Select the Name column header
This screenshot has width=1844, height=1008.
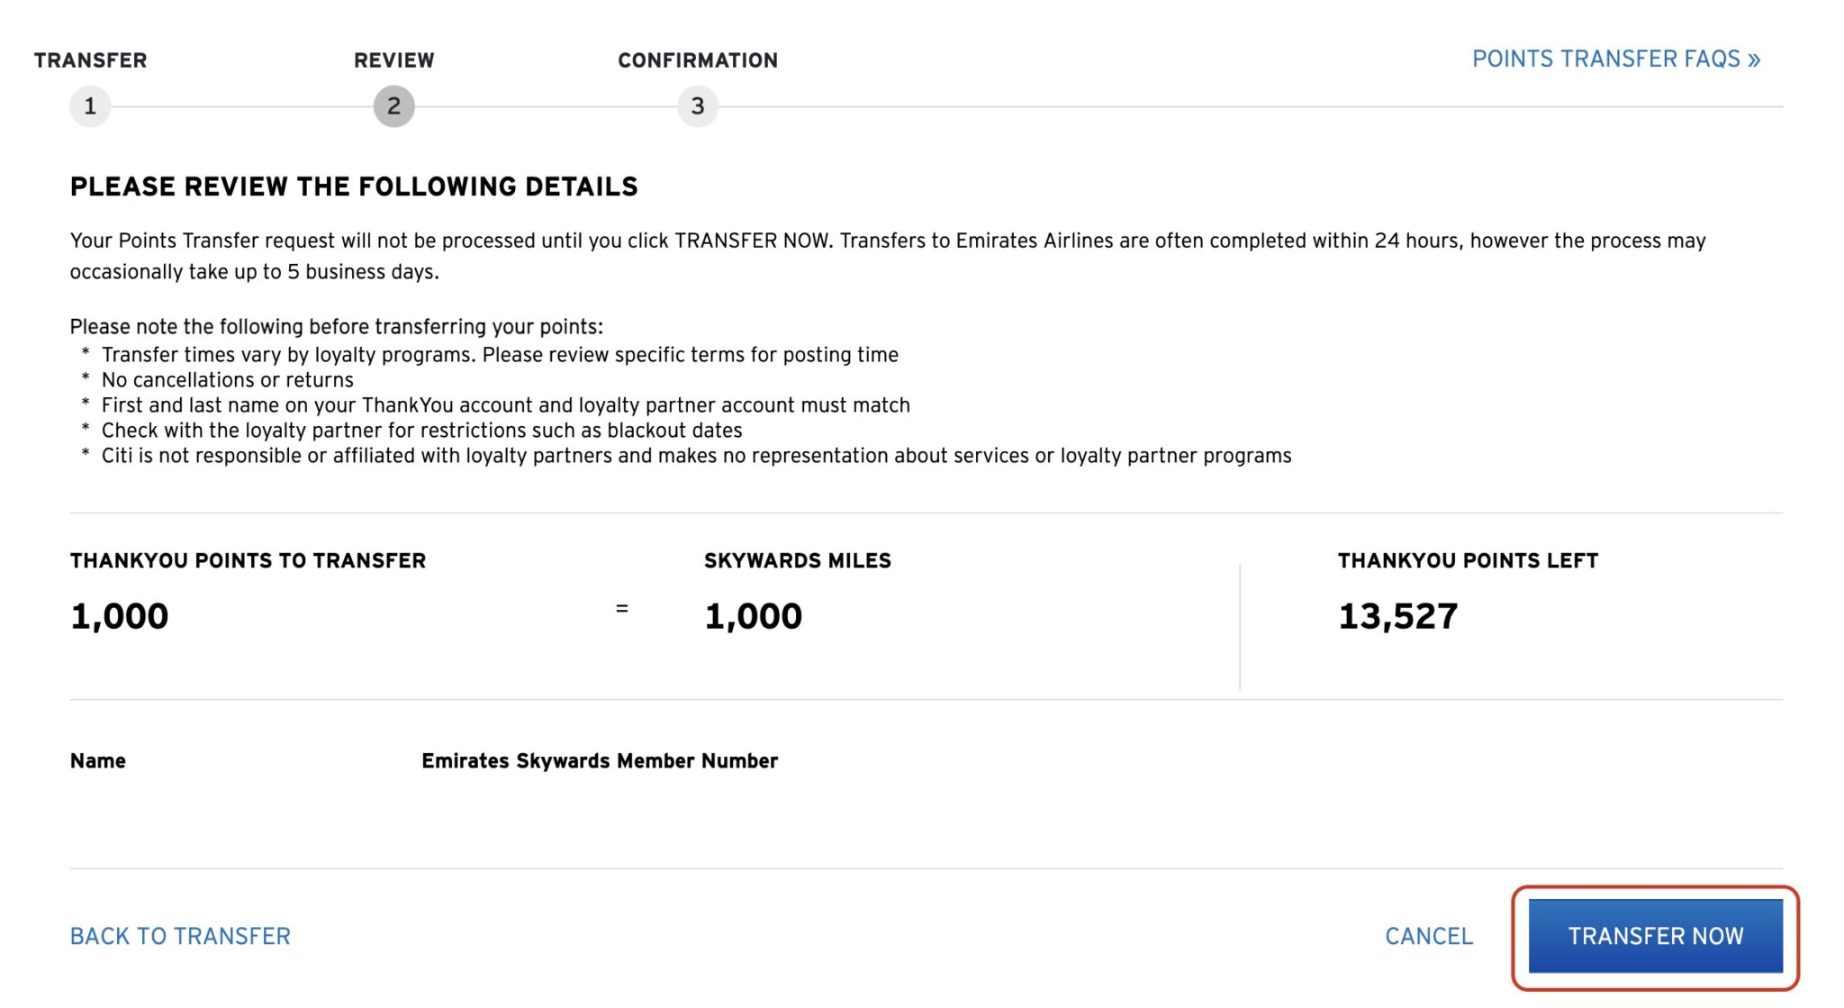[98, 759]
